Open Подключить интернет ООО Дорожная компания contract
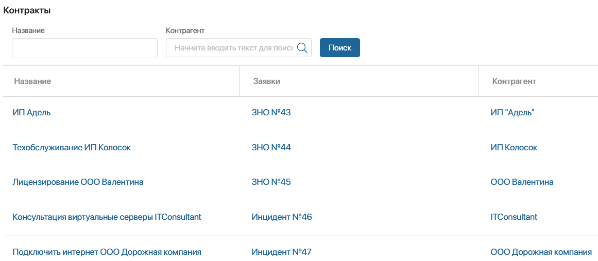The height and width of the screenshot is (261, 598). click(107, 252)
